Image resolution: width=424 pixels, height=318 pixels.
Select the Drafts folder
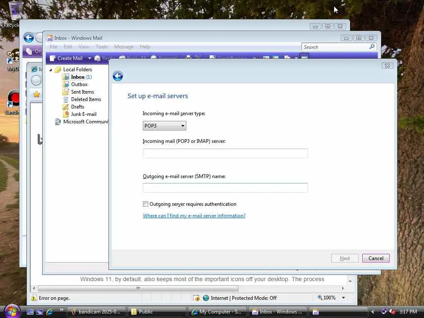pos(77,107)
